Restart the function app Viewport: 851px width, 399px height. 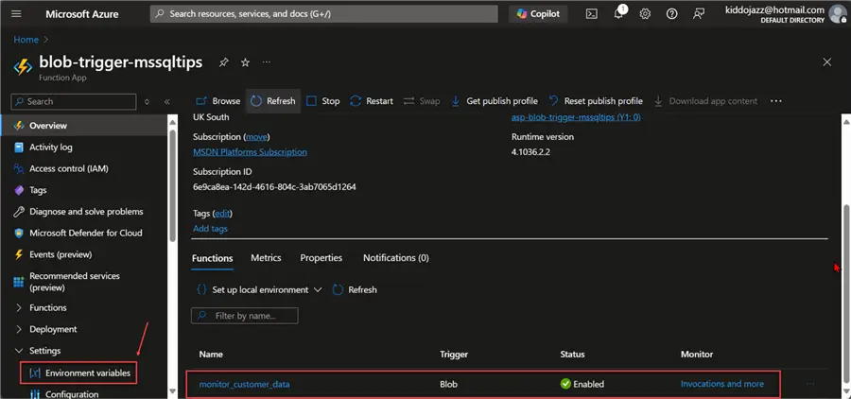tap(372, 101)
